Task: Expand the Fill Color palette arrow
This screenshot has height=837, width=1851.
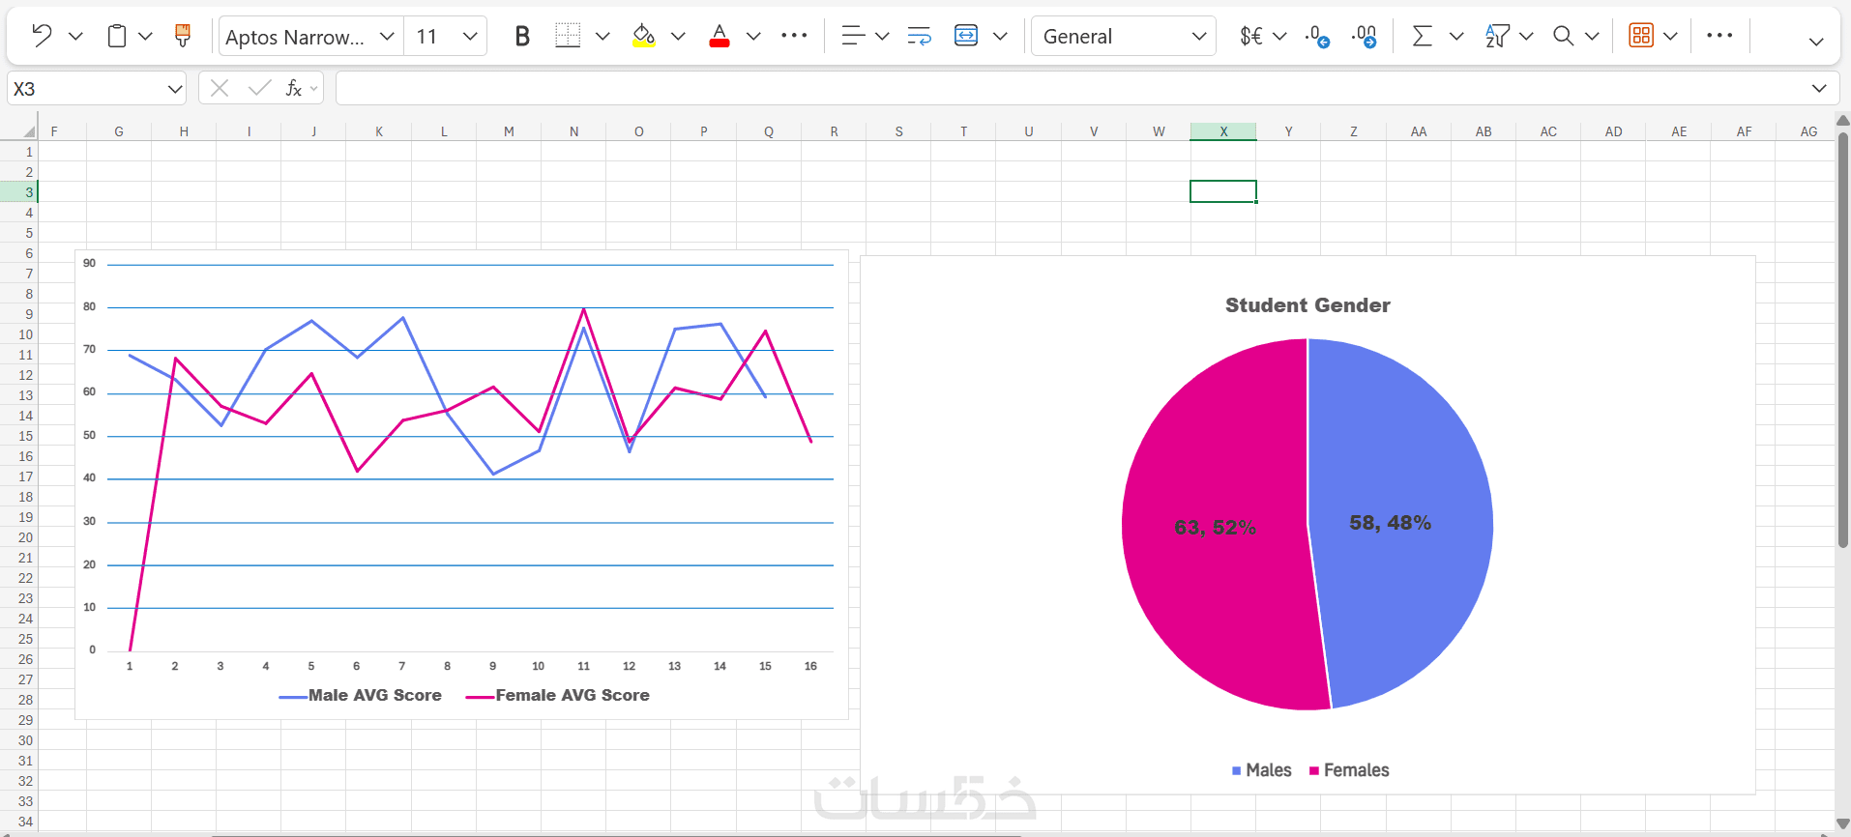Action: click(678, 36)
